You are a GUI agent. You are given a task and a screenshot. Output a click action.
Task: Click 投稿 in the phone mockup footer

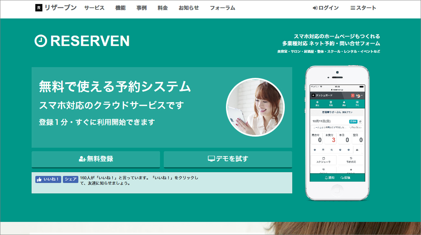point(345,178)
